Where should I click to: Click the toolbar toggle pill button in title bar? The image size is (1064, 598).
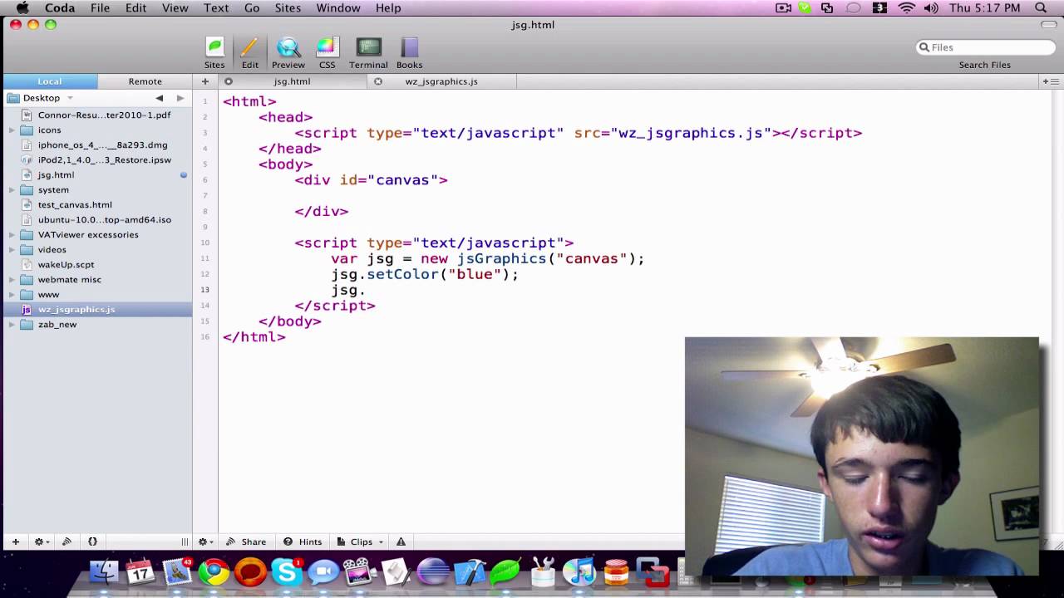1048,25
